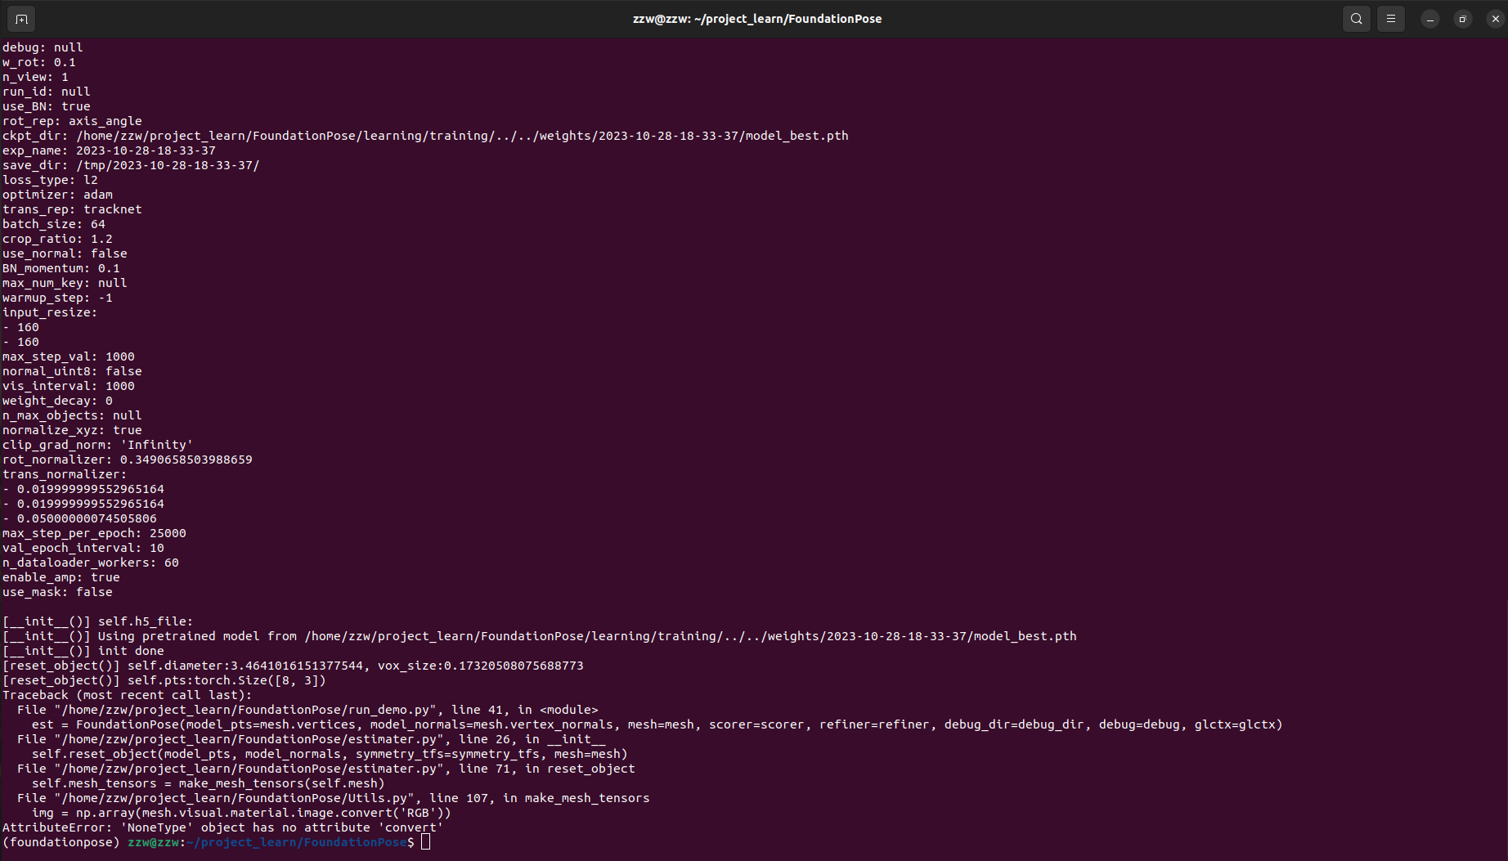This screenshot has height=861, width=1508.
Task: Click the (foundationpose) shell prompt cursor
Action: 425,842
